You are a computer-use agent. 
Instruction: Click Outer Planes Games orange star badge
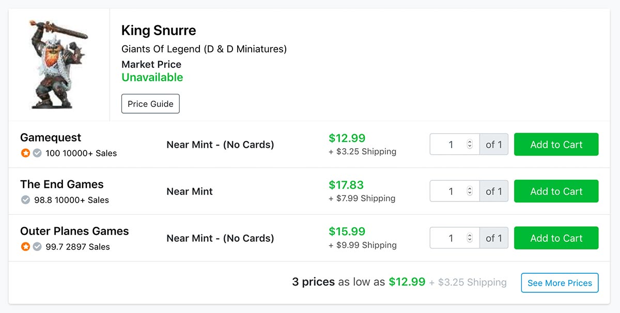(x=25, y=246)
